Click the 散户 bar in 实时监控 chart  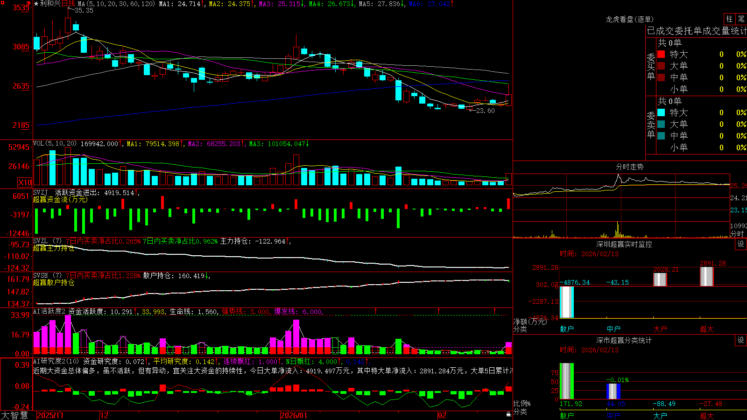click(x=566, y=302)
